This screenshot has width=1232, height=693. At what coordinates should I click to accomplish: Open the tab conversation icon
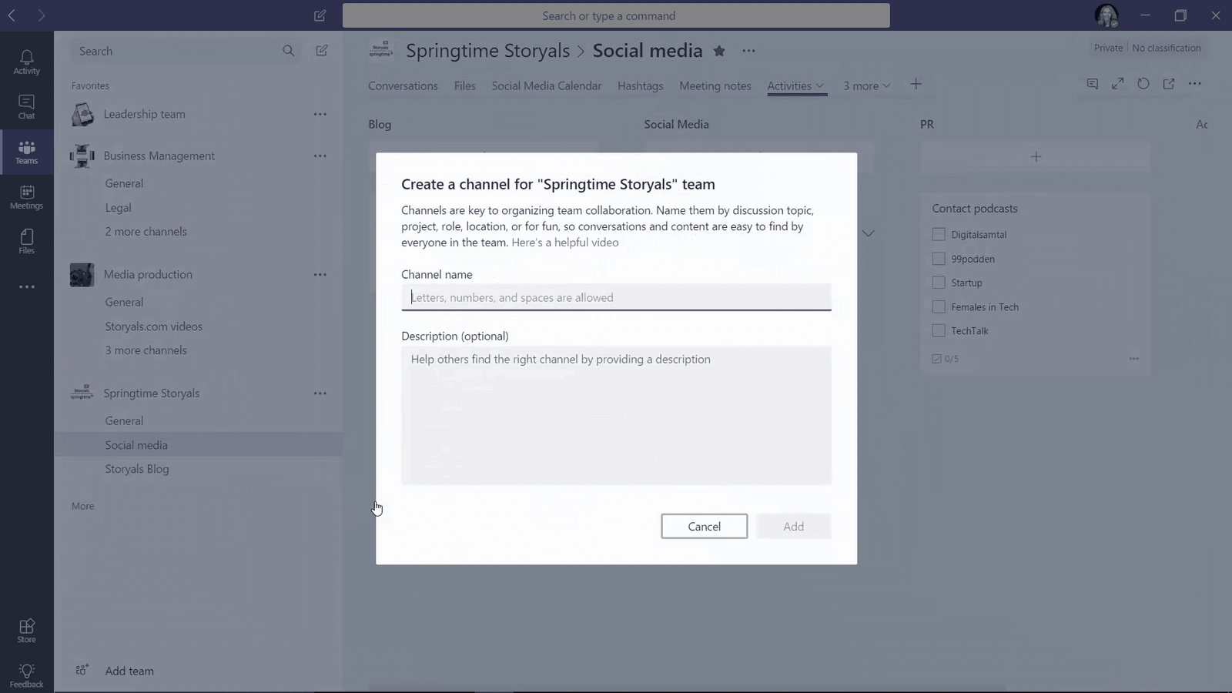coord(1092,84)
